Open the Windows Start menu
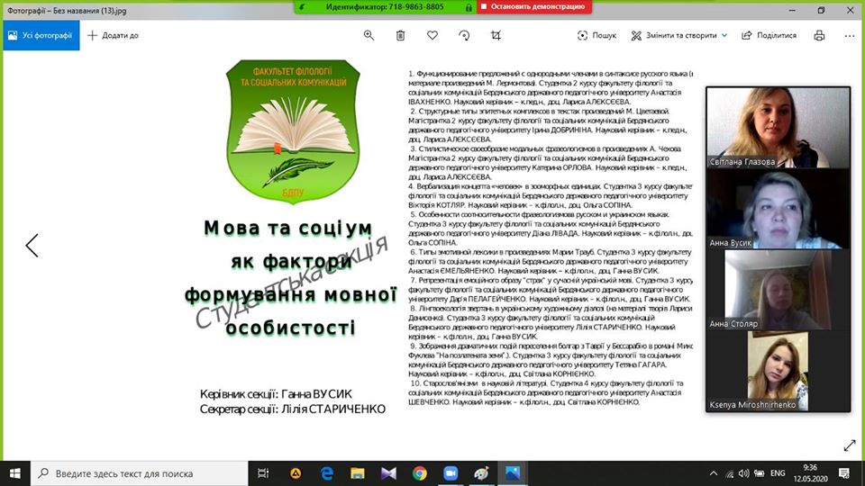The width and height of the screenshot is (865, 486). tap(15, 473)
